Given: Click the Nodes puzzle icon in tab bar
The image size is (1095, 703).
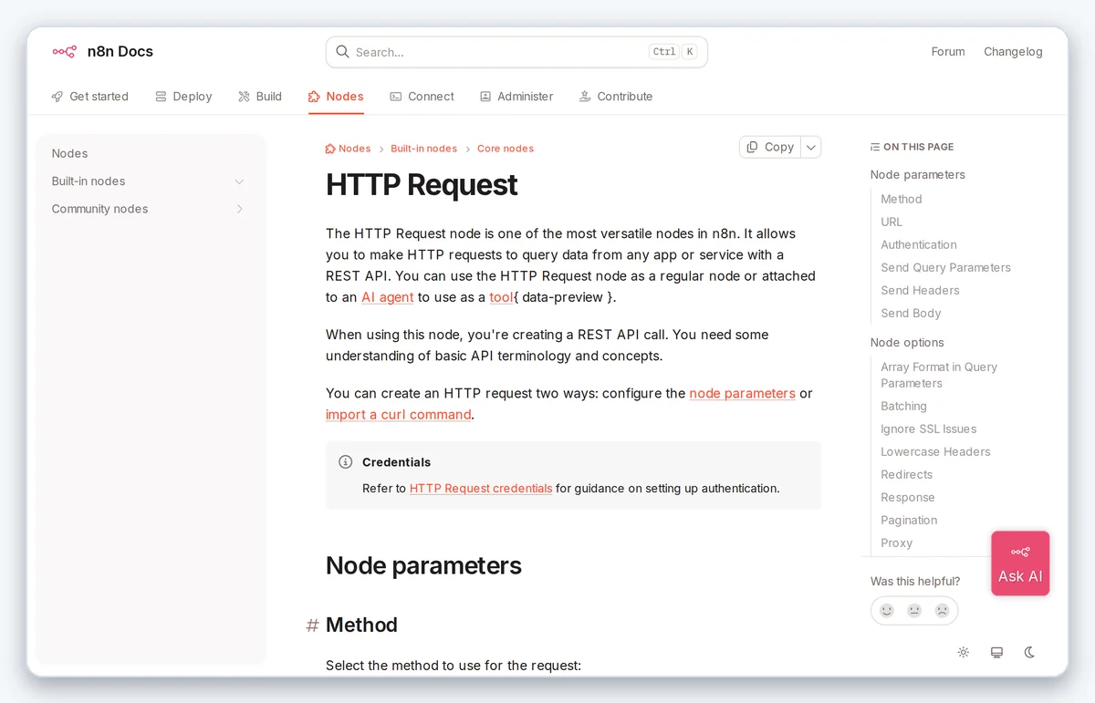Looking at the screenshot, I should [314, 97].
